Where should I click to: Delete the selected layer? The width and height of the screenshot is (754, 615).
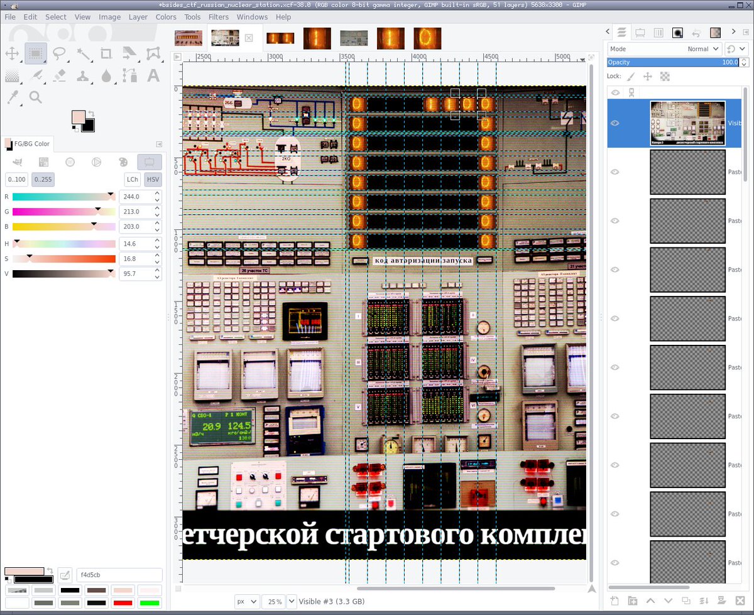(x=740, y=601)
